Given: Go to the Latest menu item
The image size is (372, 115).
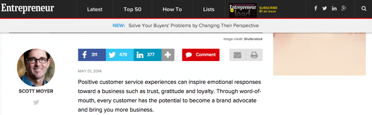Looking at the screenshot, I should click(95, 9).
